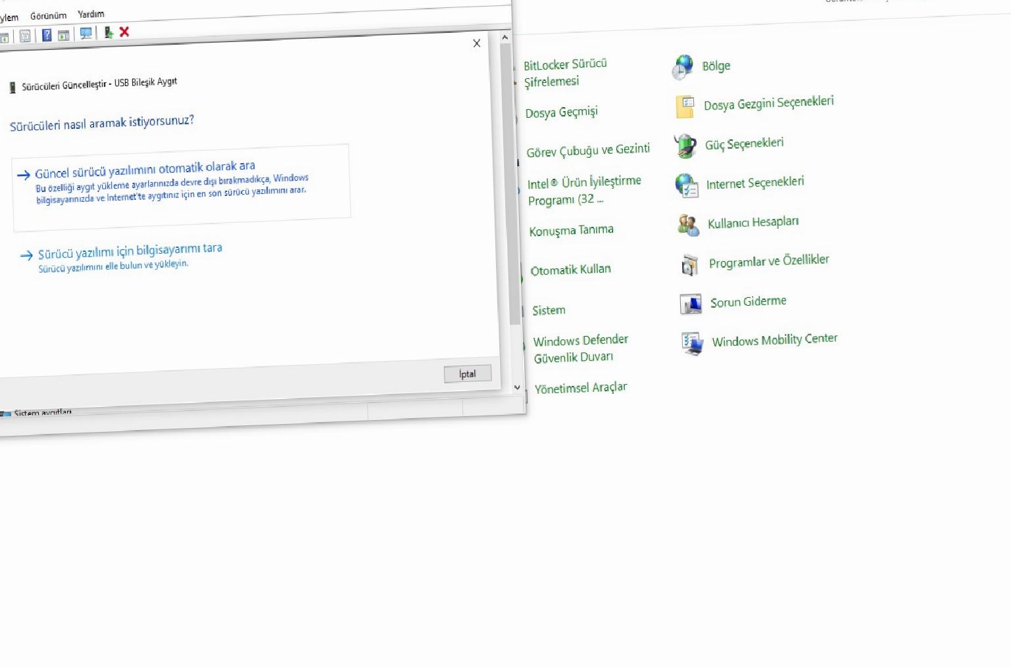
Task: Open Dosya Geçmişi link
Action: point(562,112)
